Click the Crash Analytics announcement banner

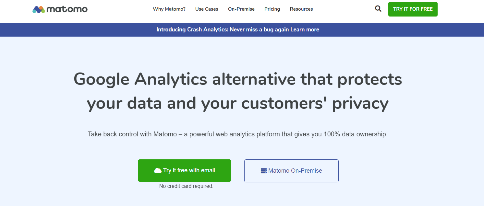tap(237, 29)
